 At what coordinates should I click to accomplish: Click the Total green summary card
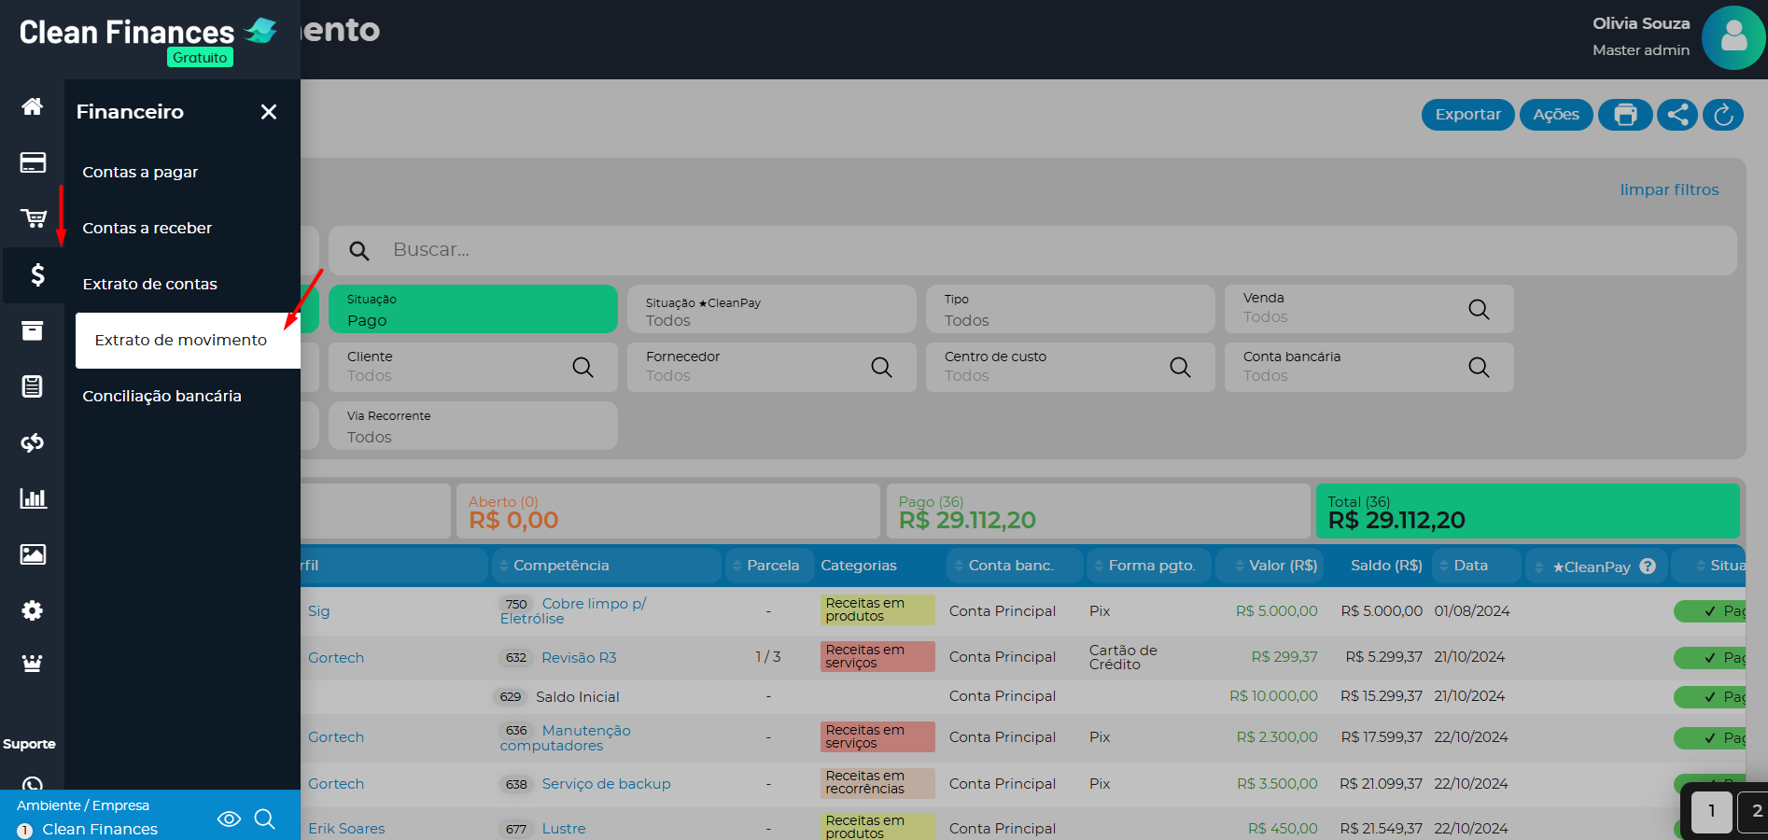pos(1527,511)
